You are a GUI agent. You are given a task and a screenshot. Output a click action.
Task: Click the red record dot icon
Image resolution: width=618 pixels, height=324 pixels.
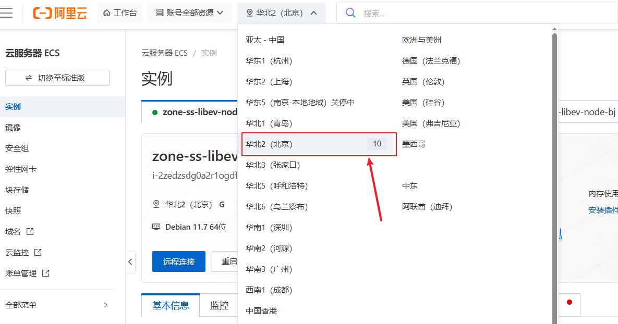tap(569, 302)
